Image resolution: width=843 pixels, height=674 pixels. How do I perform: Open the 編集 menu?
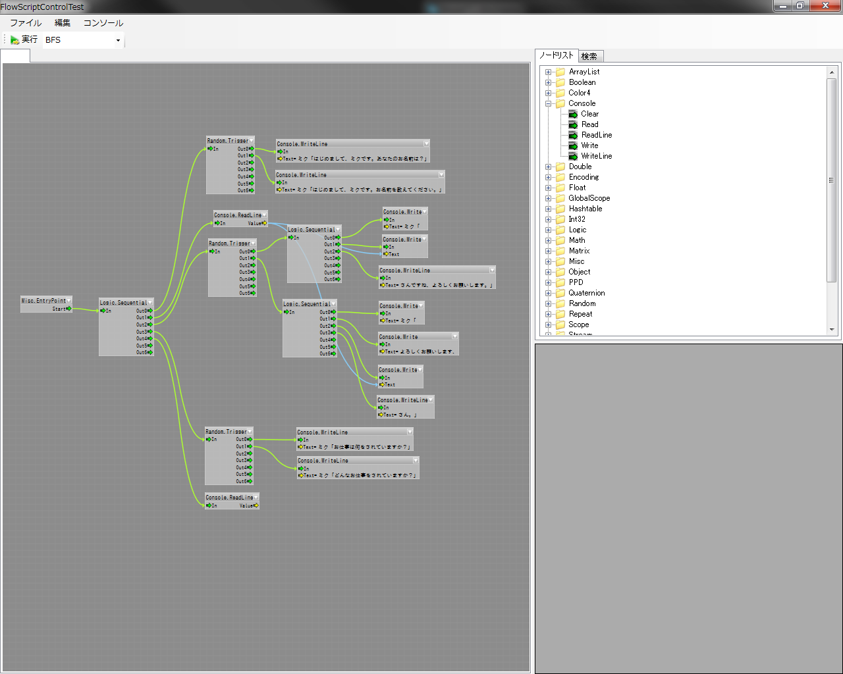click(x=63, y=23)
